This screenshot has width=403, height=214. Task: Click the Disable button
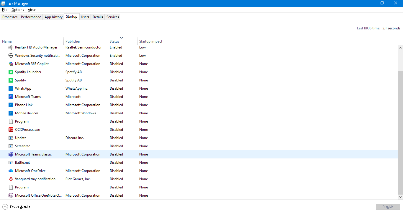coord(388,207)
